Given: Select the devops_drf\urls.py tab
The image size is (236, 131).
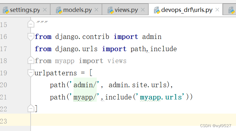Looking at the screenshot, I should (x=186, y=10).
